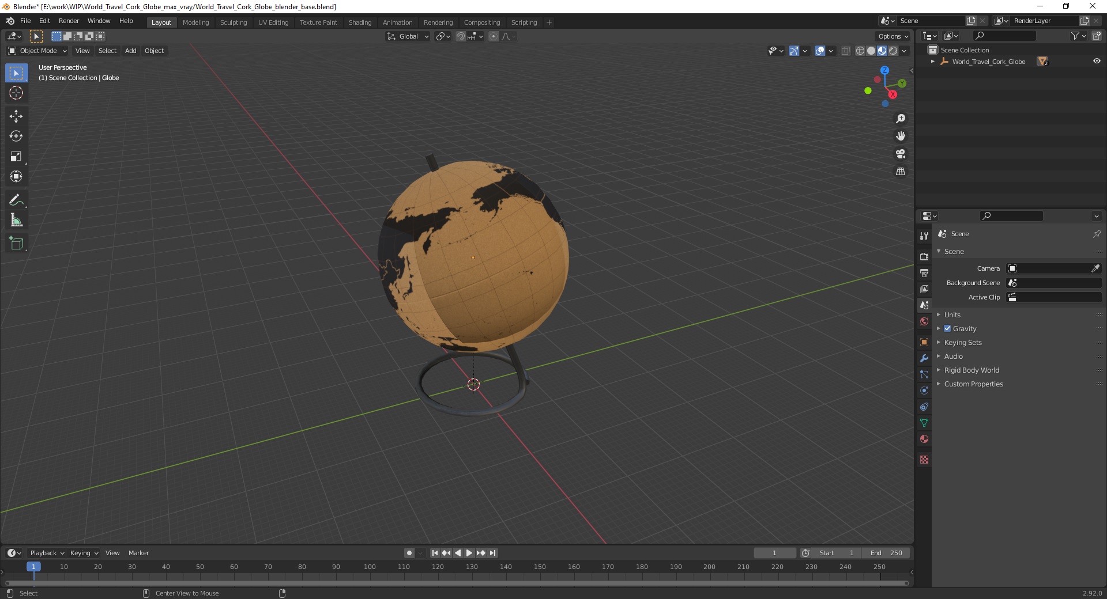Open the Object Data properties tab
This screenshot has height=599, width=1107.
924,423
